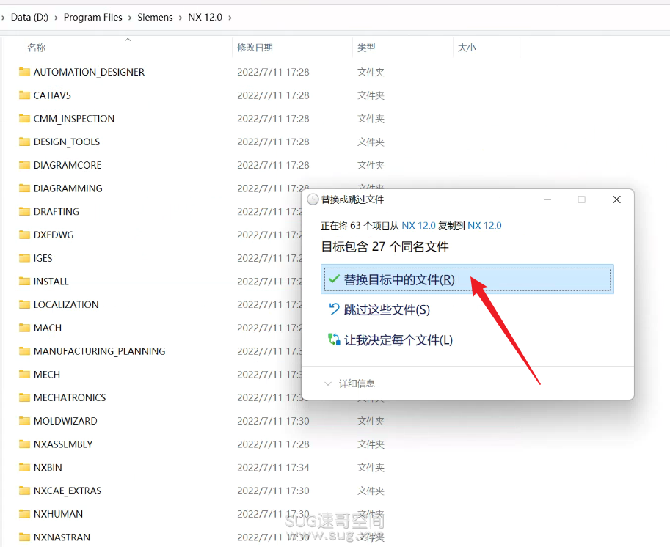Click the clock icon in the dialog title bar
The image size is (670, 547).
pyautogui.click(x=313, y=199)
